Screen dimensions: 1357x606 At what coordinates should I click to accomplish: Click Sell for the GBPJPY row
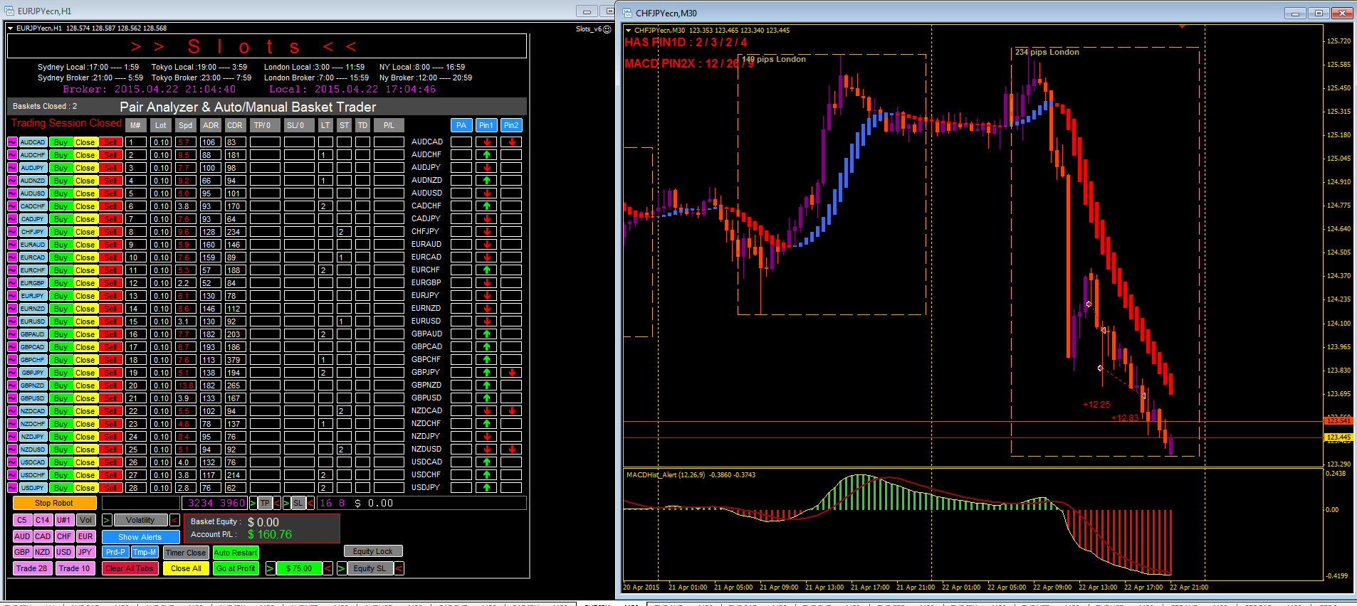coord(110,373)
